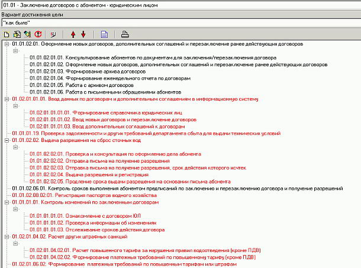Collapse the sub-level box under 01.01.02.01. Оформление
Image resolution: width=361 pixels, height=268 pixels.
(x=15, y=51)
